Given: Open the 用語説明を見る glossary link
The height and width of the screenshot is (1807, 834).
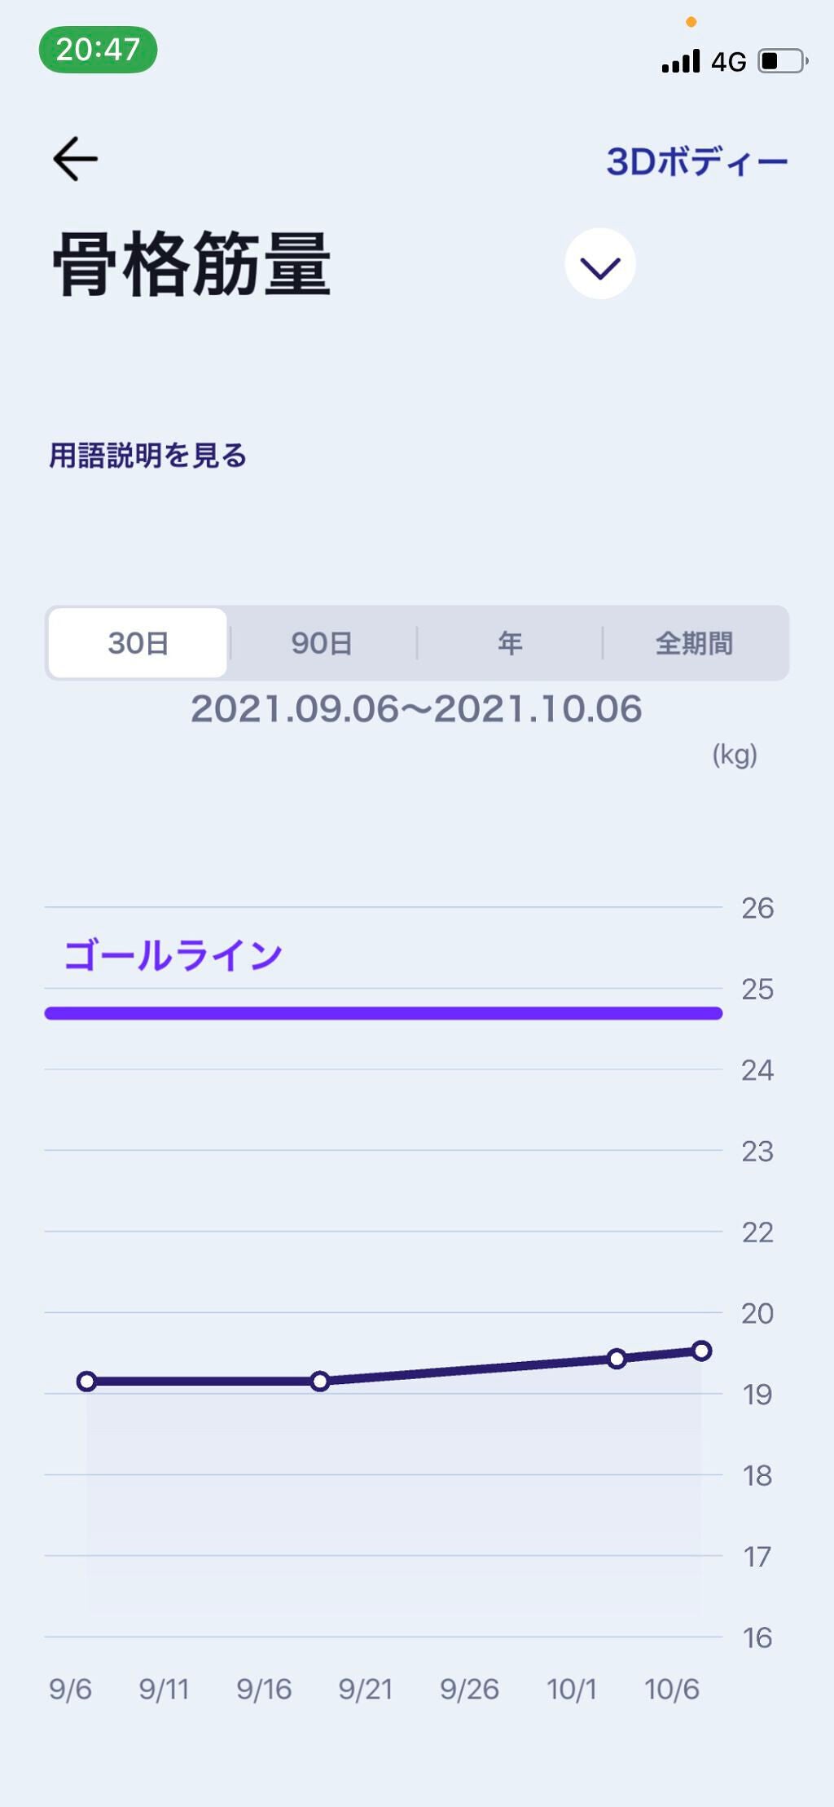Looking at the screenshot, I should (x=147, y=455).
